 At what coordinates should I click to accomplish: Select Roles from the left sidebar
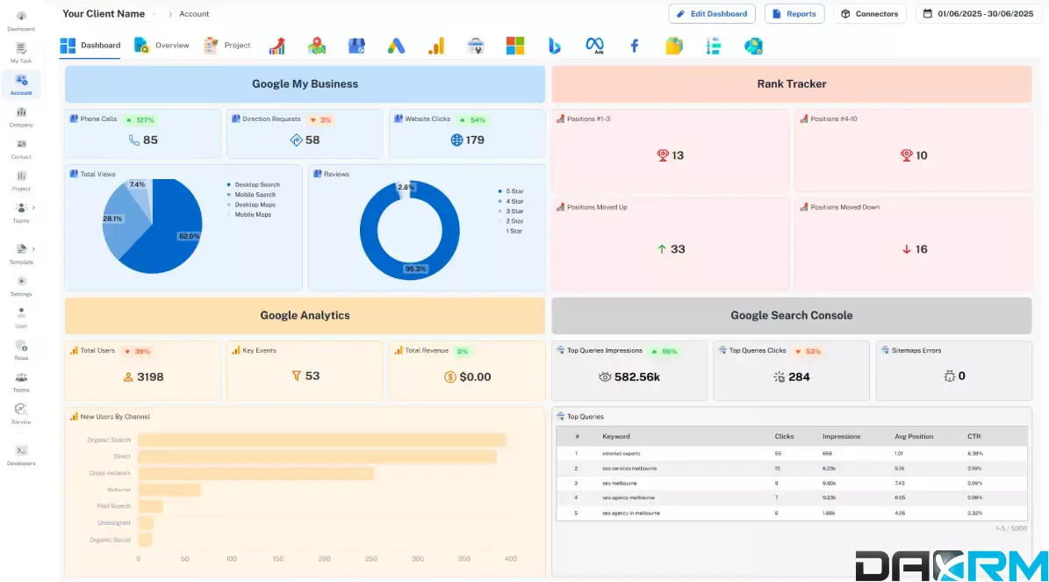(20, 348)
